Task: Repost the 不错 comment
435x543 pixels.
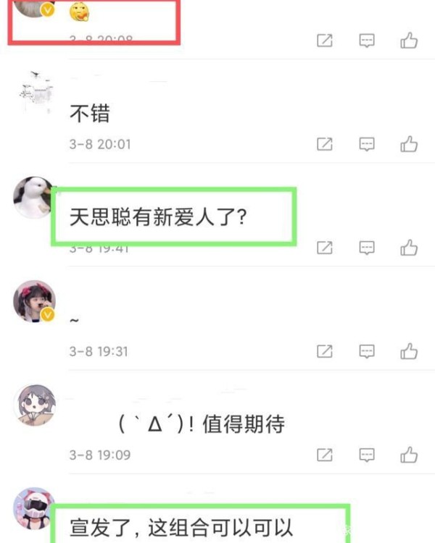Action: (x=325, y=144)
